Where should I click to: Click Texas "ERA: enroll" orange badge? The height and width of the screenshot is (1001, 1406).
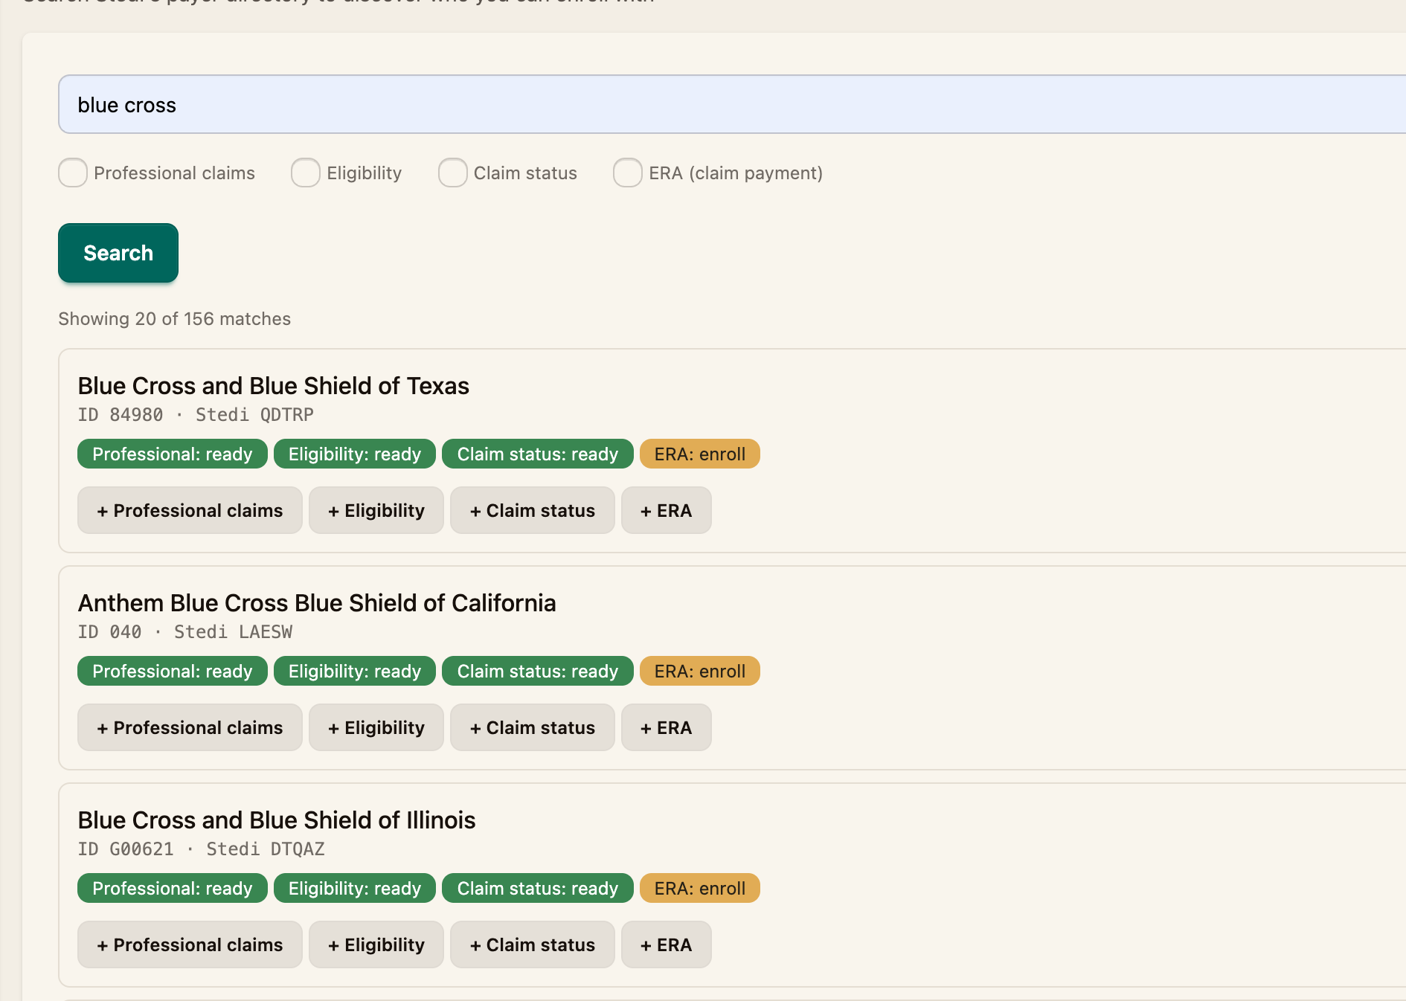[x=700, y=454]
